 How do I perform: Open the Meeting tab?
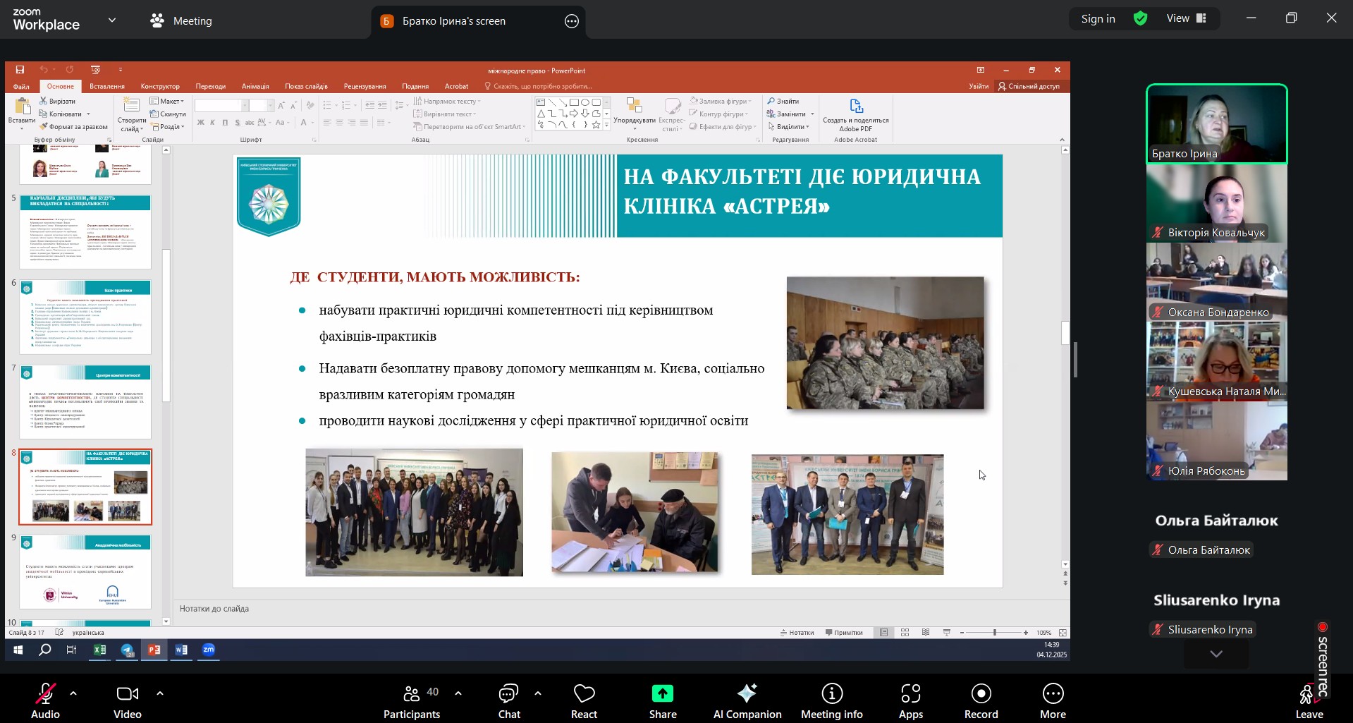coord(181,21)
